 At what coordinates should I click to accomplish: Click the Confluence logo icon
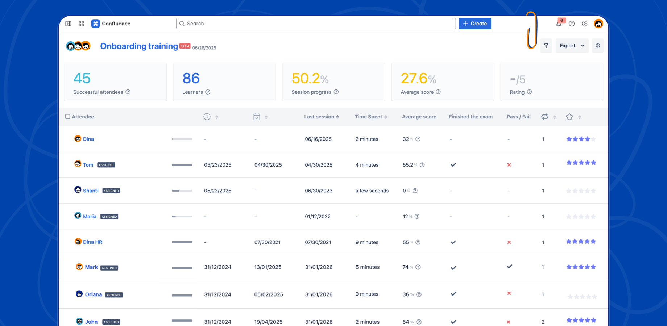(95, 24)
